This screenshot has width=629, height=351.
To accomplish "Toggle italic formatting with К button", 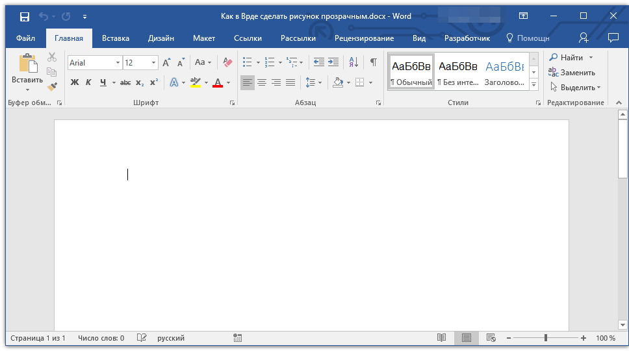I will click(88, 82).
